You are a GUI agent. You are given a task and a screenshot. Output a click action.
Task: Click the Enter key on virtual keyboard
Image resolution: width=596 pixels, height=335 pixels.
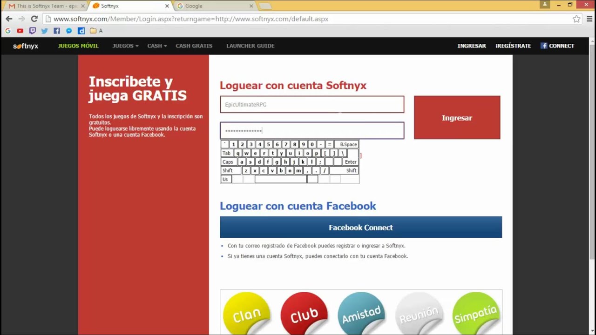(350, 162)
